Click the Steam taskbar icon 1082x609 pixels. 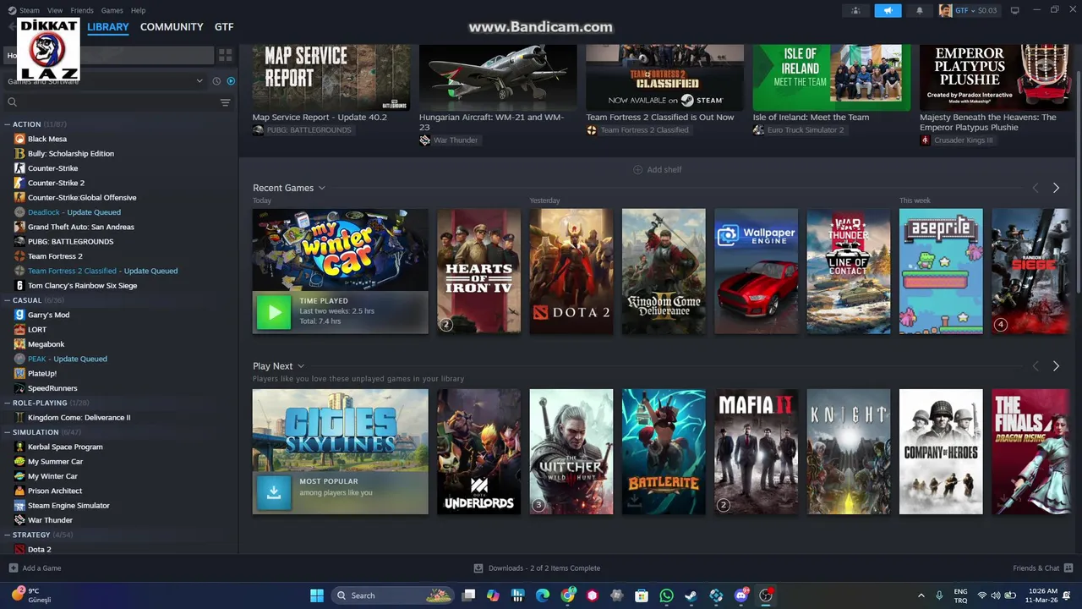[691, 595]
